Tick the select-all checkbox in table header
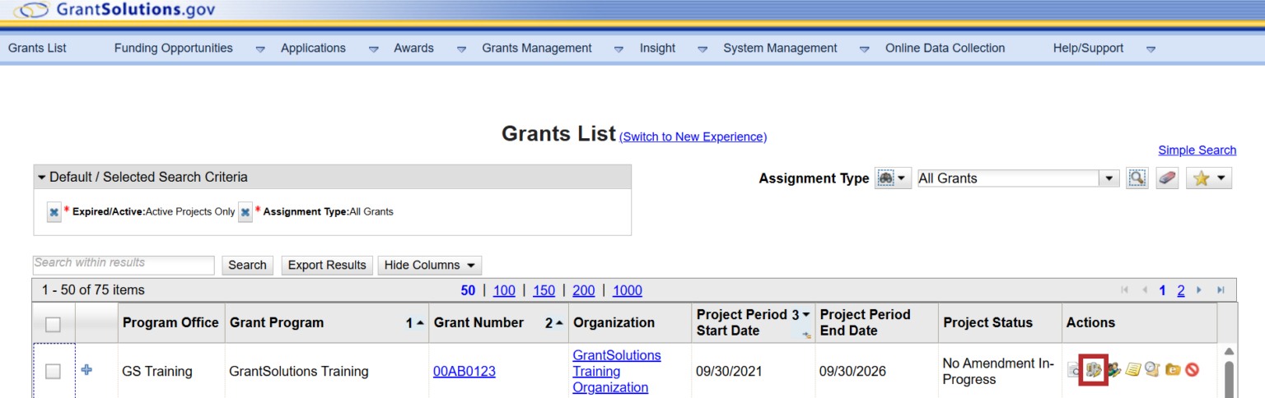This screenshot has height=398, width=1265. (x=53, y=324)
